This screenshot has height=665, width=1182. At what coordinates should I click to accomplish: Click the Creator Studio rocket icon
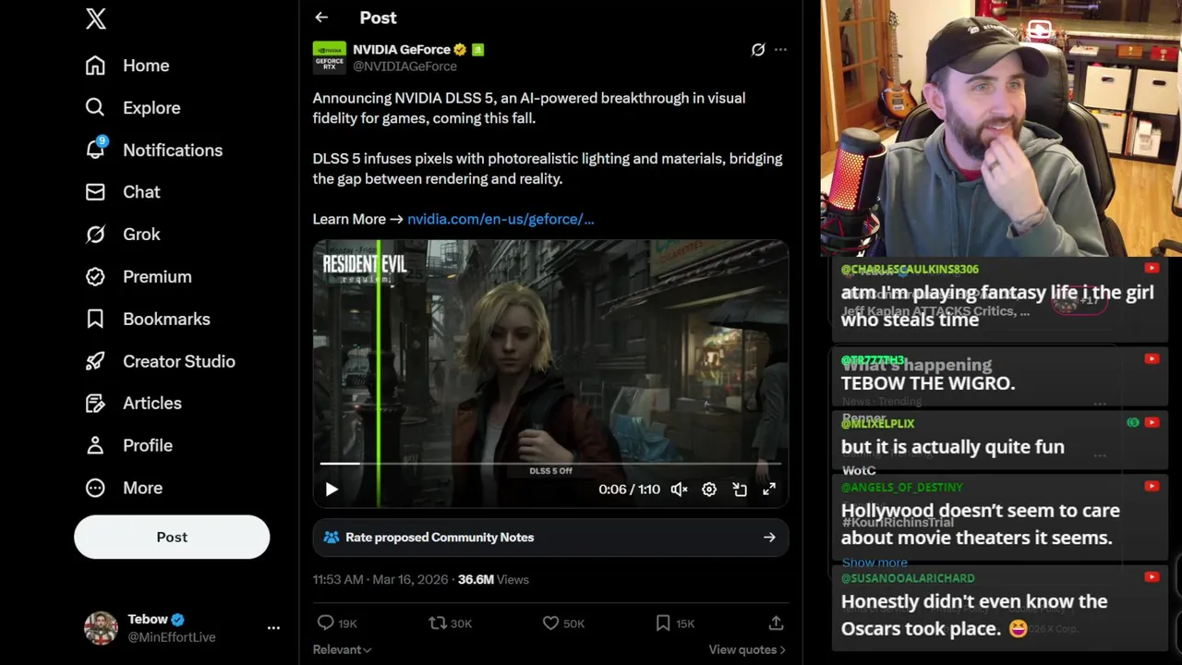[95, 361]
